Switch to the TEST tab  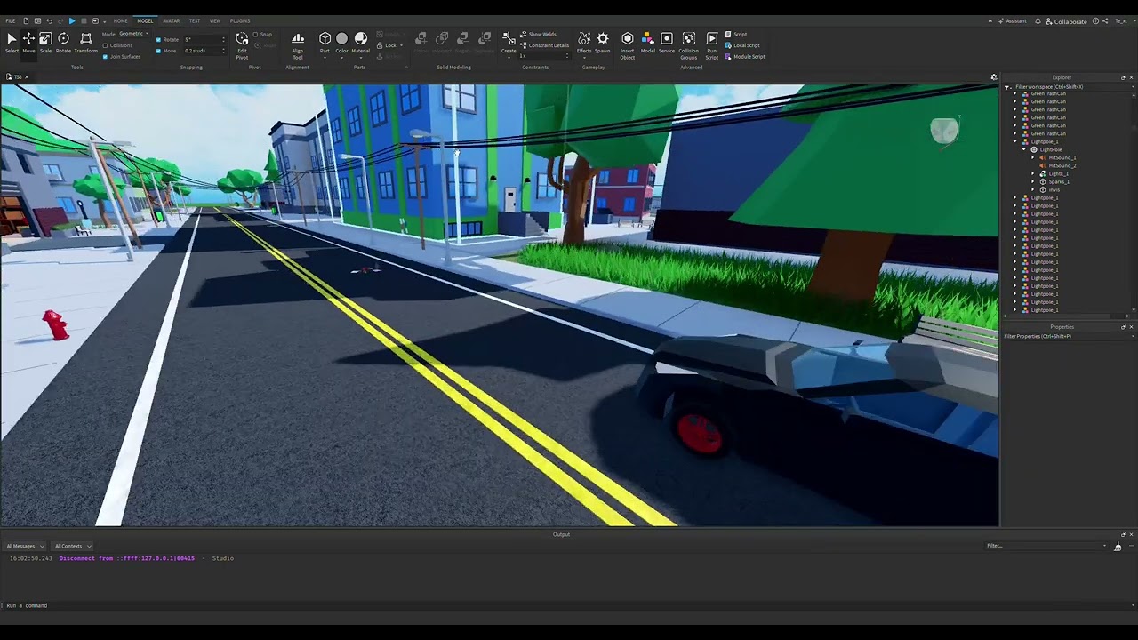pos(194,20)
